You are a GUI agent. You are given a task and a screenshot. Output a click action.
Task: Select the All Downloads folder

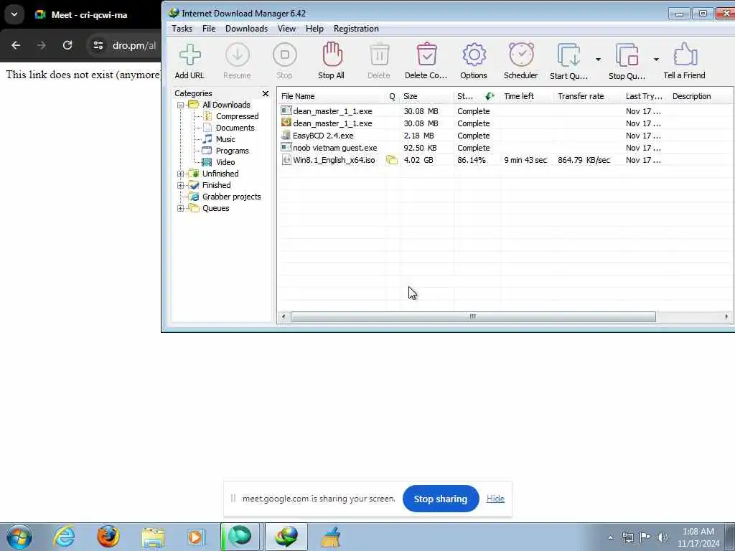[x=226, y=105]
